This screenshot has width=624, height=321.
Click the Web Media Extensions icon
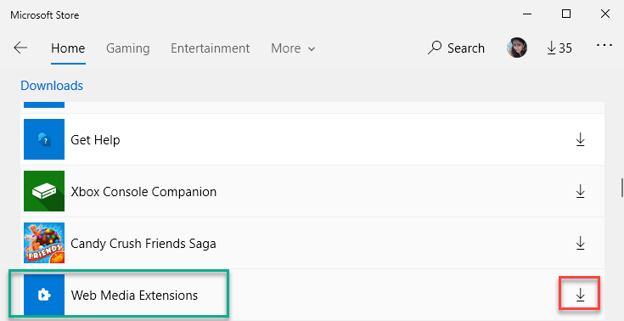pos(44,295)
